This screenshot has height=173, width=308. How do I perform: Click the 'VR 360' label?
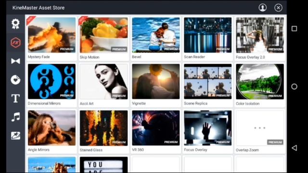138,150
